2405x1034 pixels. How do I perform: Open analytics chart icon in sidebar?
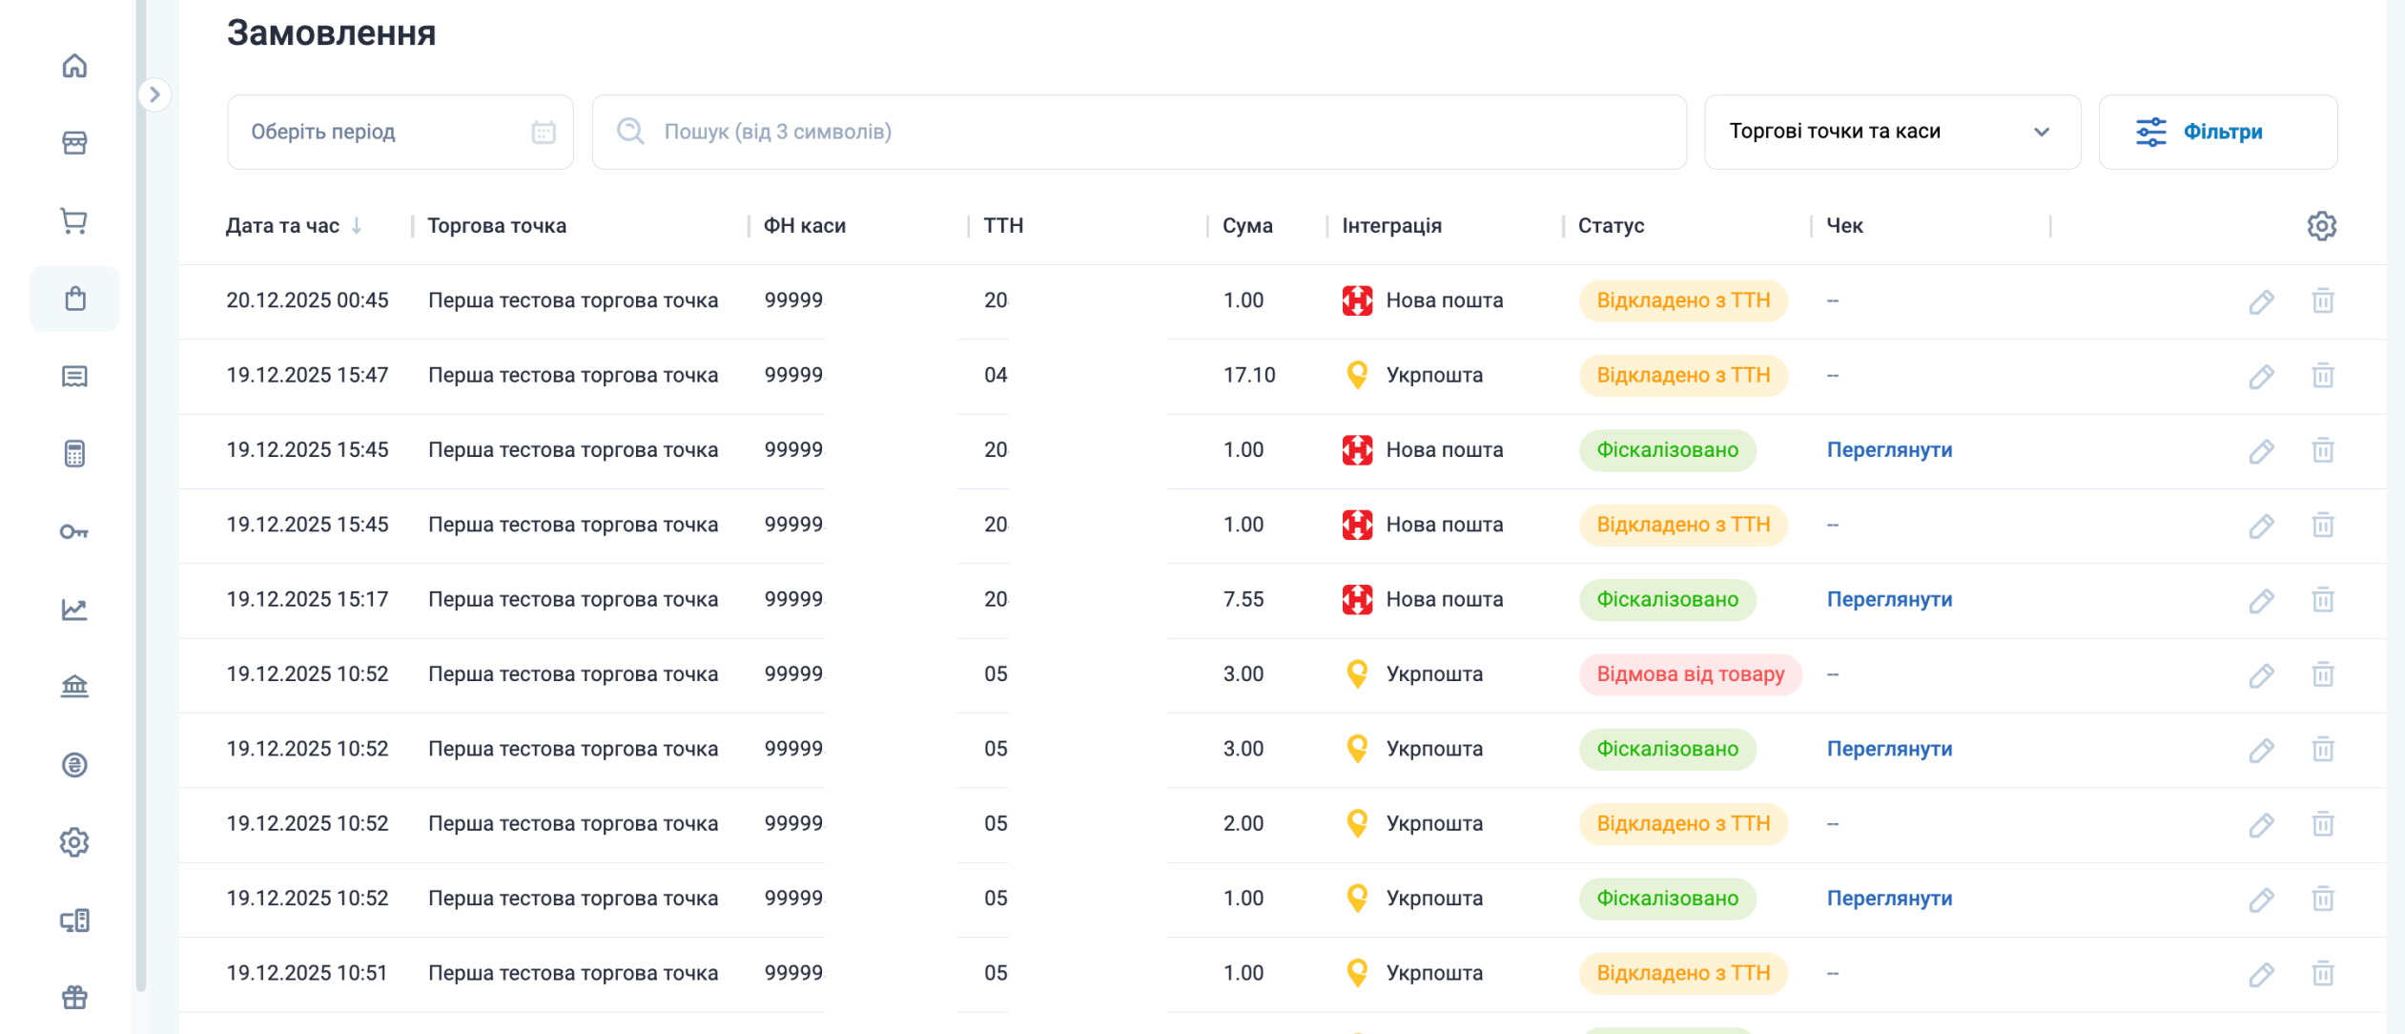point(74,610)
